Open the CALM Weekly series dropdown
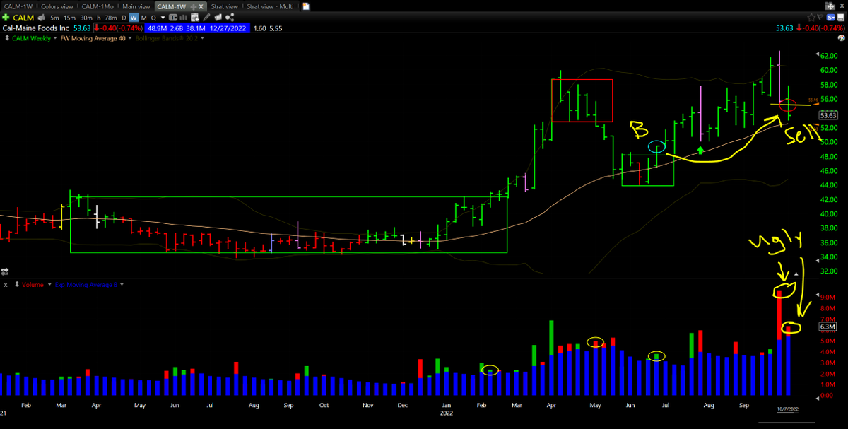The width and height of the screenshot is (848, 429). [55, 38]
